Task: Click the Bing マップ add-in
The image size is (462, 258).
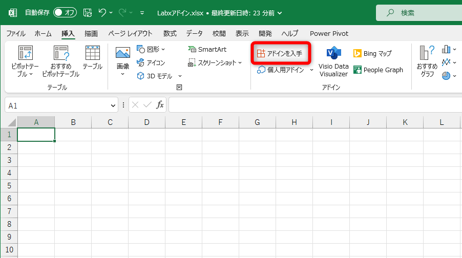Action: tap(372, 53)
